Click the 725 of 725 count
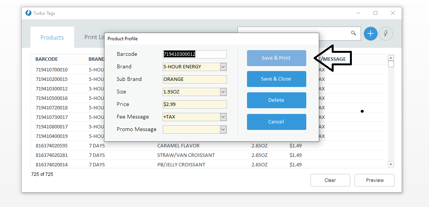 (42, 174)
